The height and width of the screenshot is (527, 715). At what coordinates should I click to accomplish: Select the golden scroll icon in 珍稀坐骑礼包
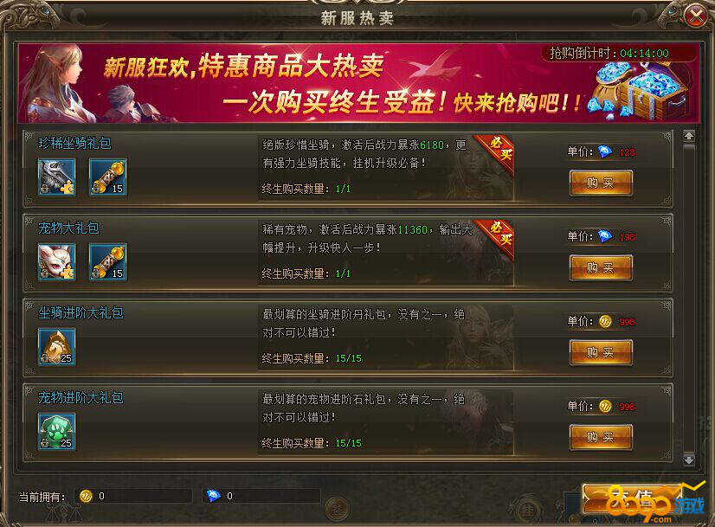coord(108,177)
